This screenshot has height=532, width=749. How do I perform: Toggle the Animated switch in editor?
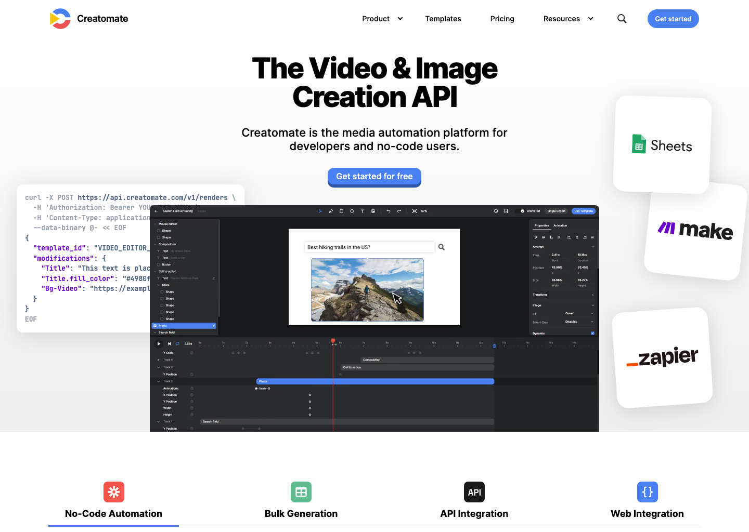click(x=522, y=211)
